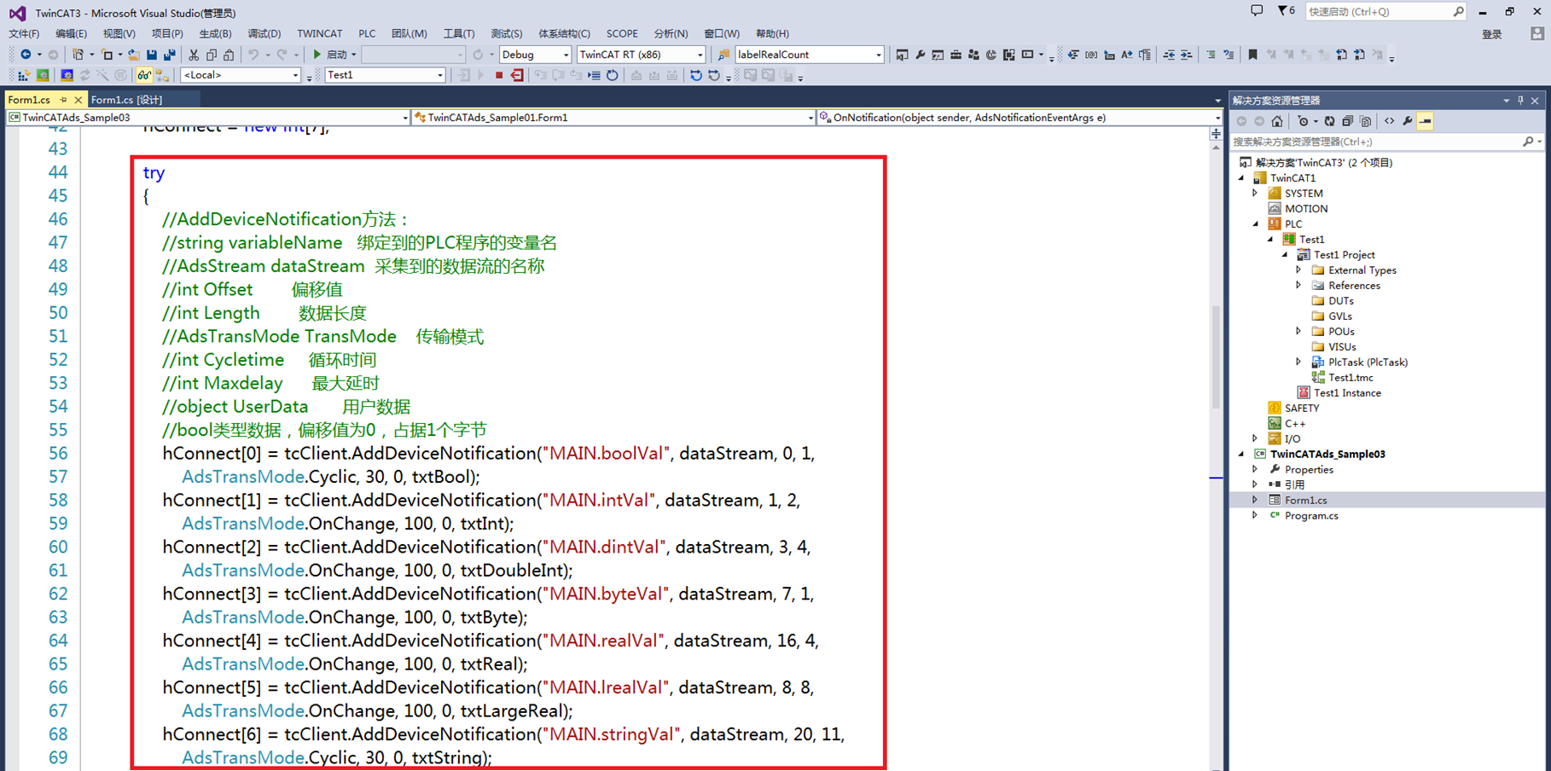Screen dimensions: 1551x771
Task: Toggle the Preview Selected Items button
Action: (x=1425, y=121)
